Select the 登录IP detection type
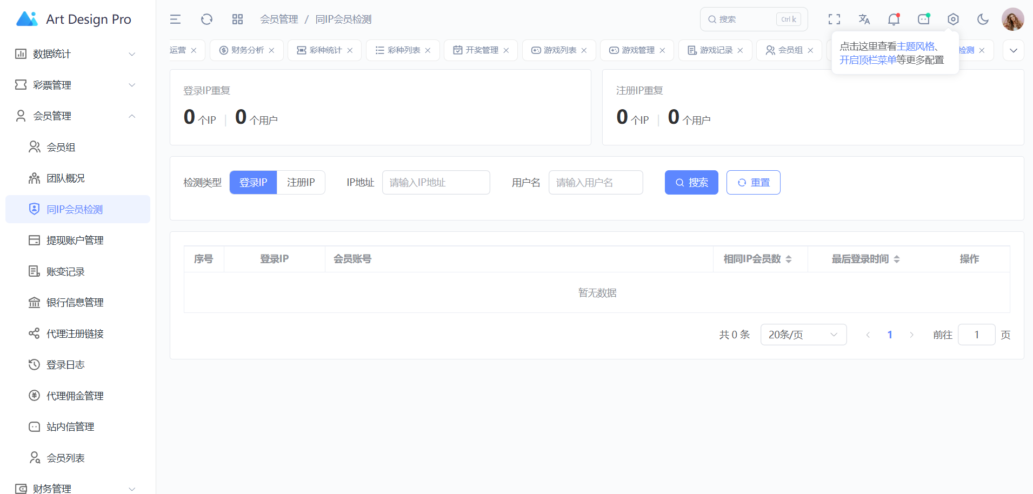The width and height of the screenshot is (1033, 494). click(253, 183)
